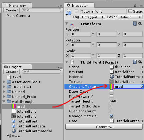Screen dimensions: 144x140
Task: Click the tutorialfont texture thumbnail in Project
Action: tap(14, 116)
